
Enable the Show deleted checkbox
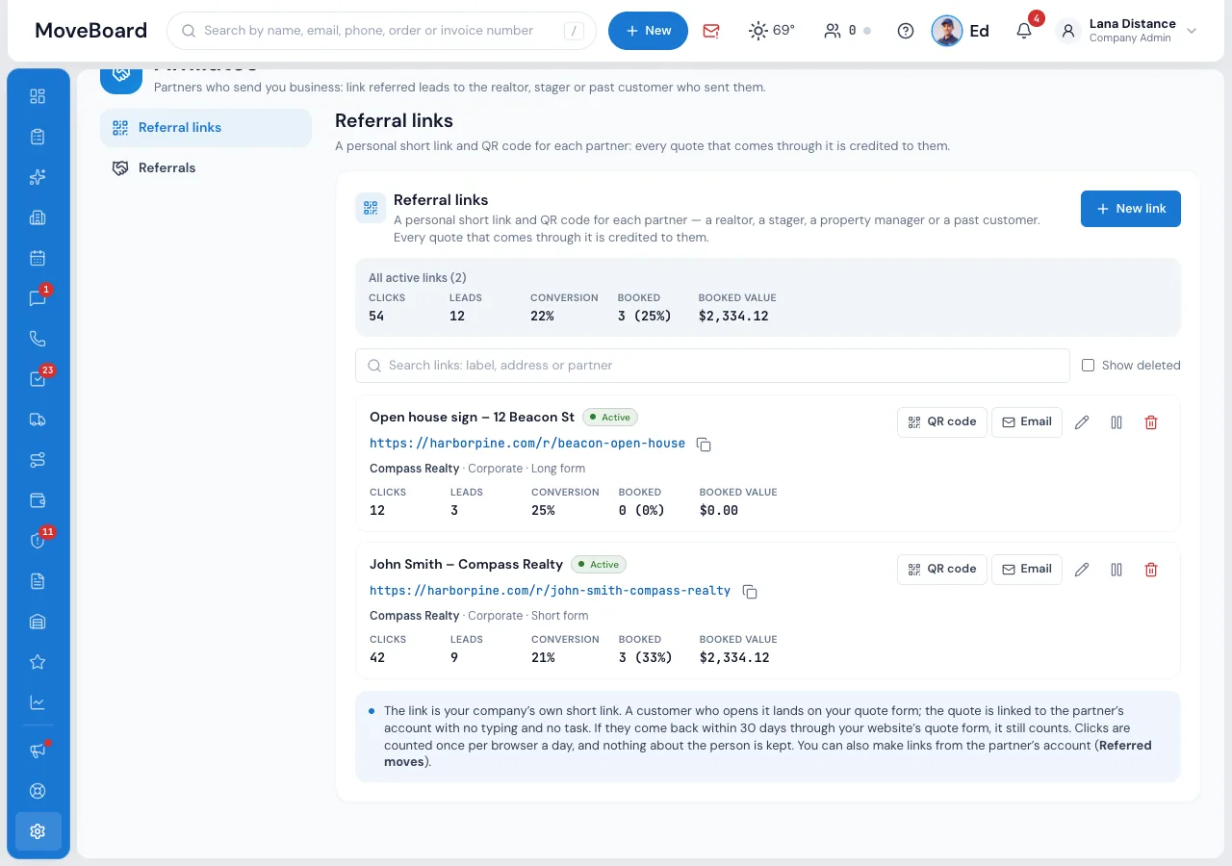coord(1088,366)
